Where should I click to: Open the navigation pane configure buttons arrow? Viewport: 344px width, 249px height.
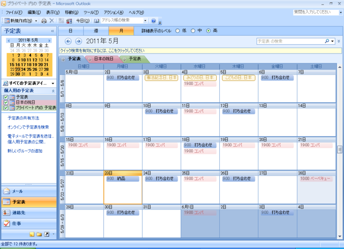click(x=54, y=234)
